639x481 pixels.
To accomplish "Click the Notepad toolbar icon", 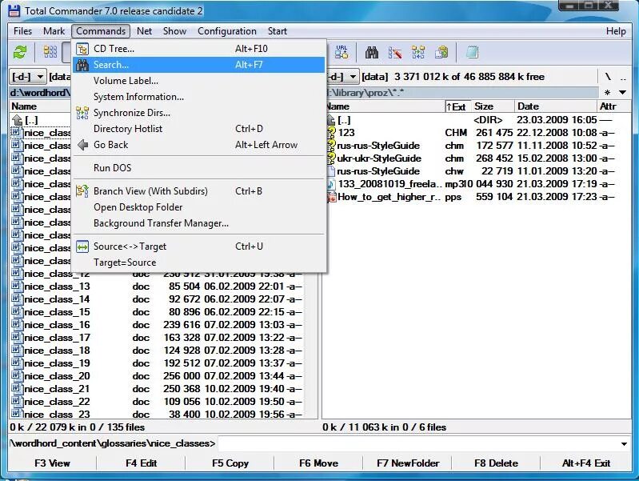I will [x=472, y=52].
